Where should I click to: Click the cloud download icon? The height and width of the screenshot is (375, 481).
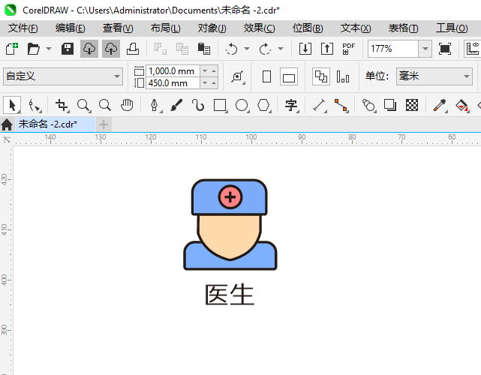click(89, 49)
